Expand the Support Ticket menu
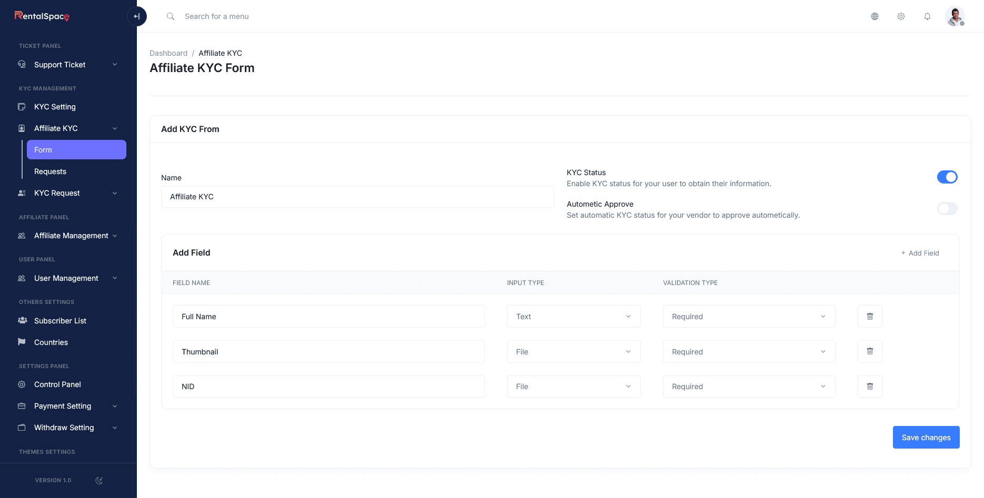 (x=68, y=65)
